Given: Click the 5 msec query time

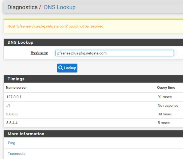Looking at the screenshot, I should click(x=164, y=123).
